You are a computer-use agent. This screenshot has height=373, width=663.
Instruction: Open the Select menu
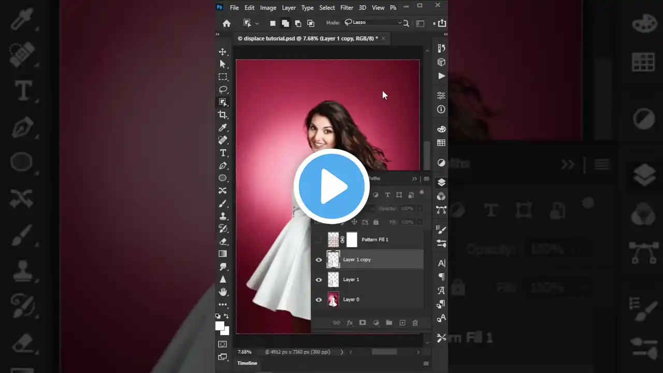point(327,7)
